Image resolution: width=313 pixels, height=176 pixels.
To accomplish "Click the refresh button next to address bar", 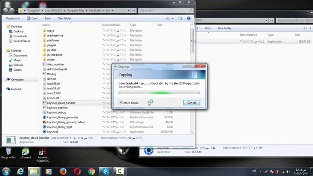I will tap(134, 10).
